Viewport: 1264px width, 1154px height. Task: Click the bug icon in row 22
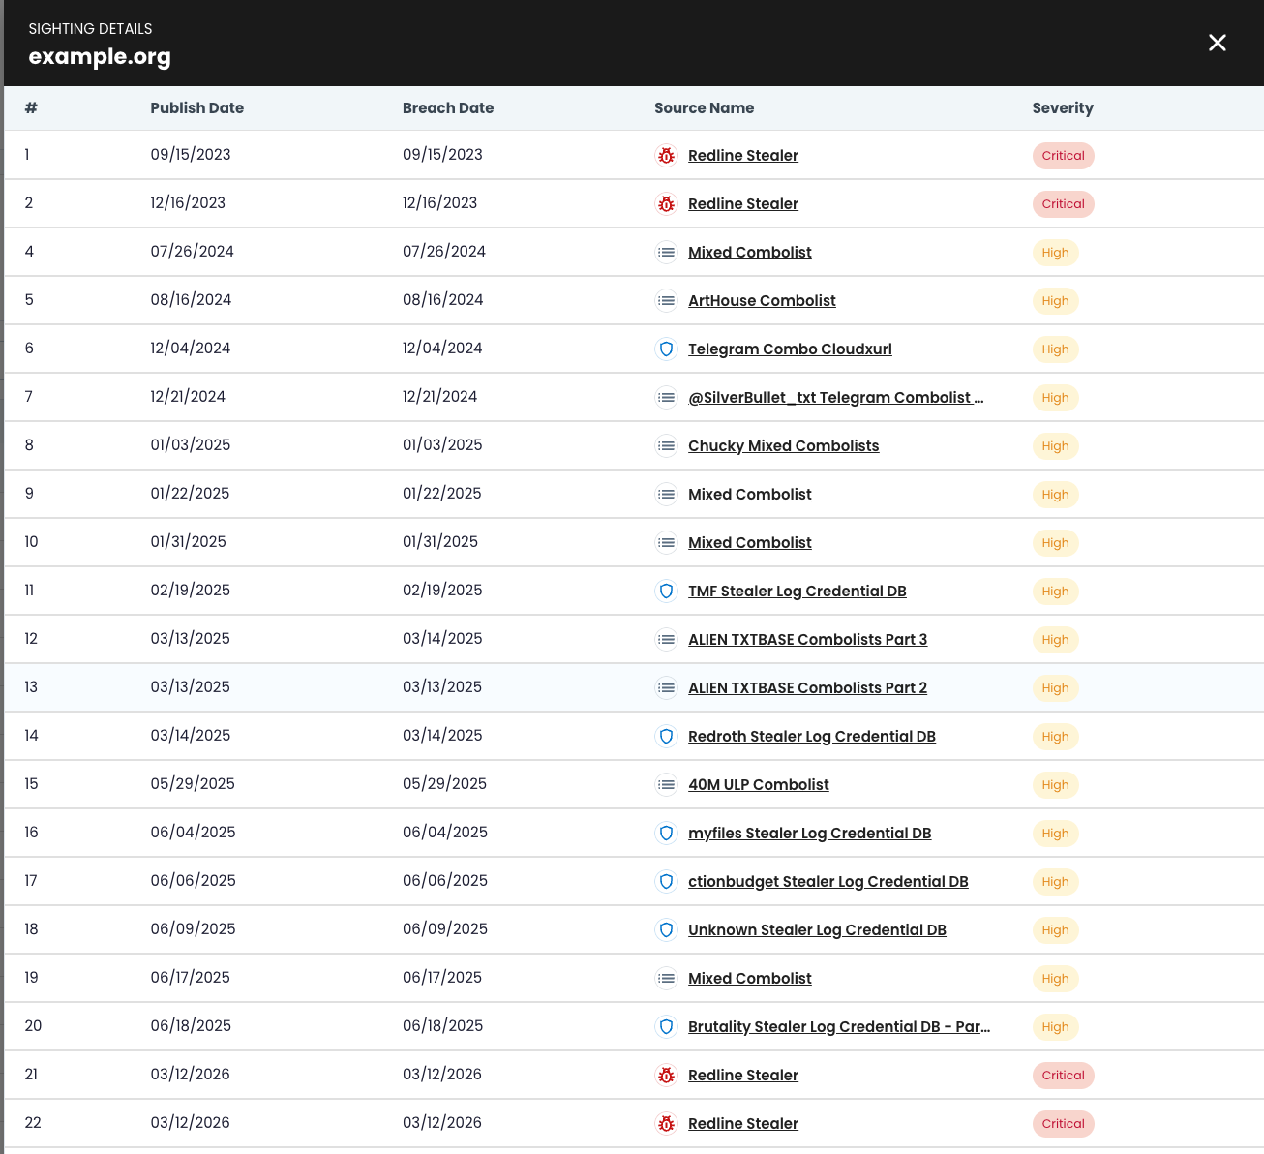(666, 1123)
